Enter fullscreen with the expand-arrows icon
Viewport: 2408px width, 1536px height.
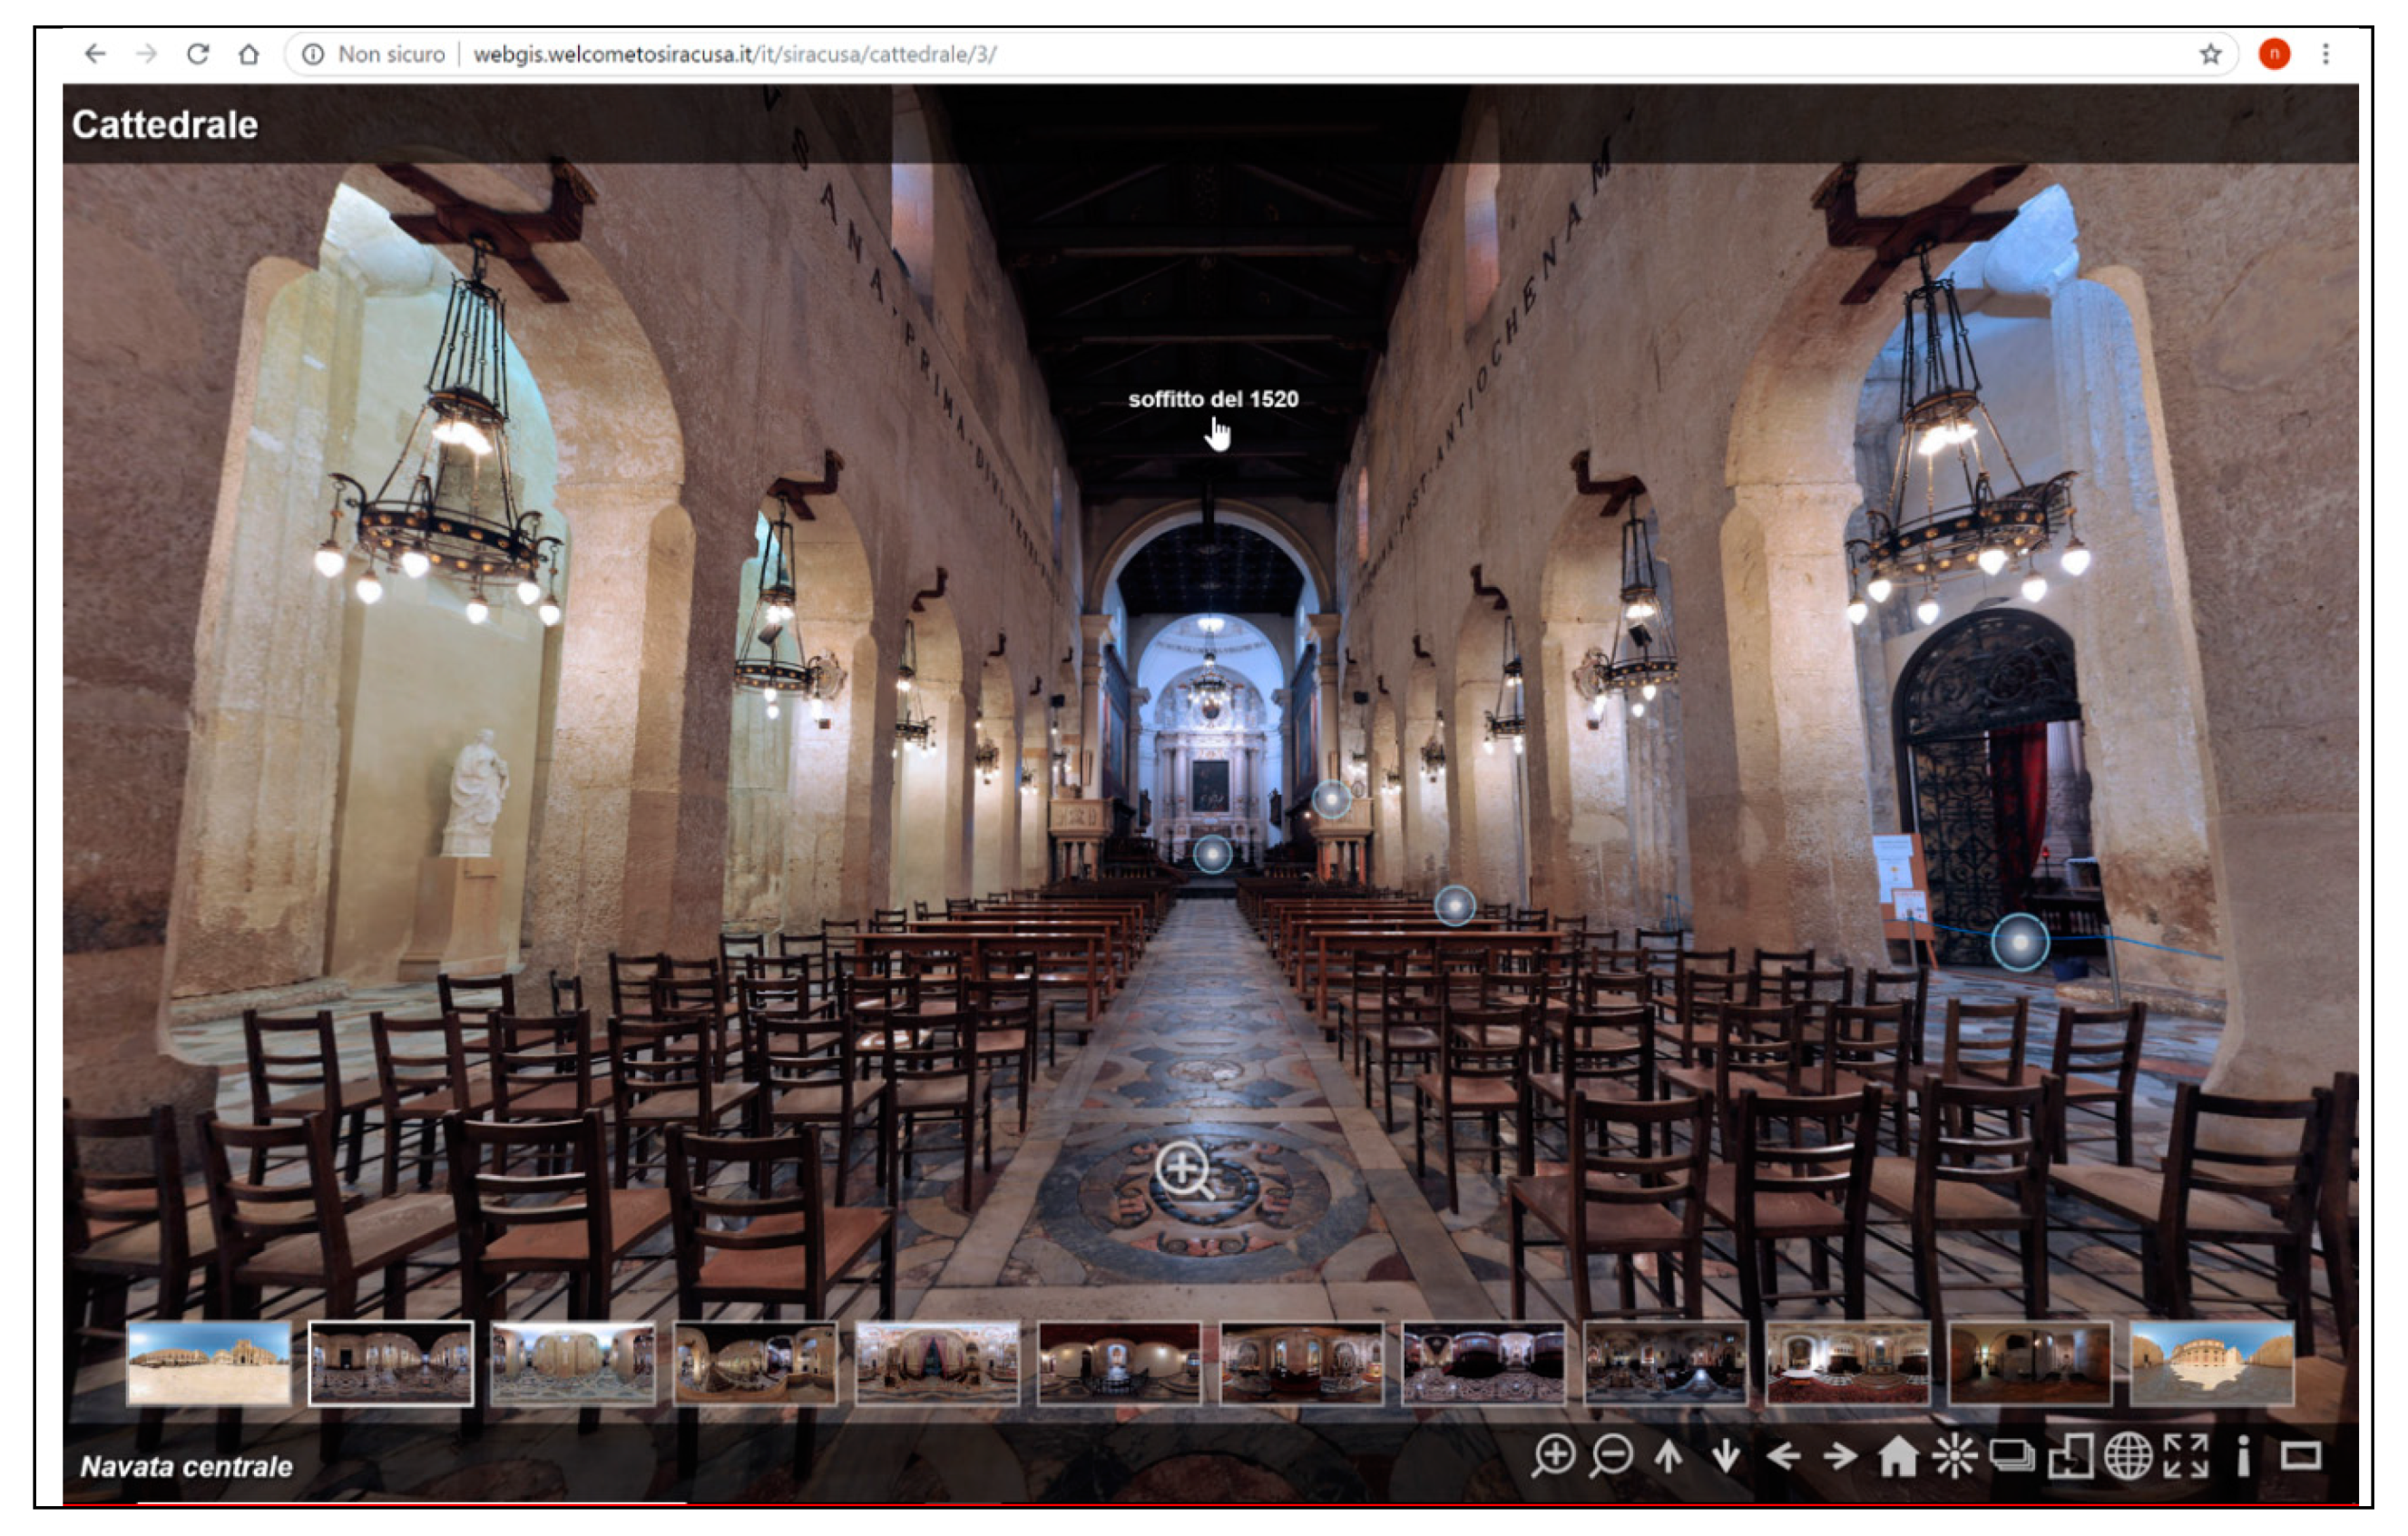coord(2186,1456)
